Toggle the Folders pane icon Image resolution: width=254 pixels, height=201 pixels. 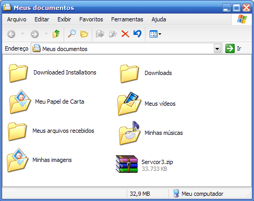[x=84, y=34]
